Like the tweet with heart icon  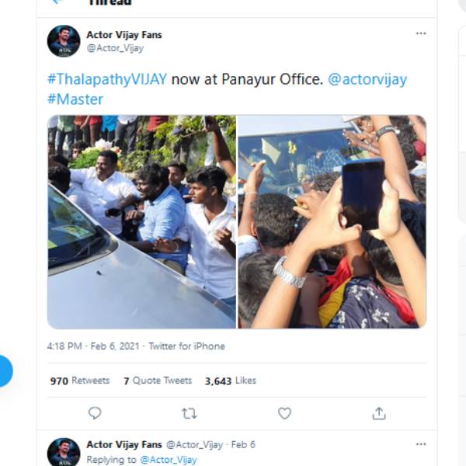coord(284,413)
